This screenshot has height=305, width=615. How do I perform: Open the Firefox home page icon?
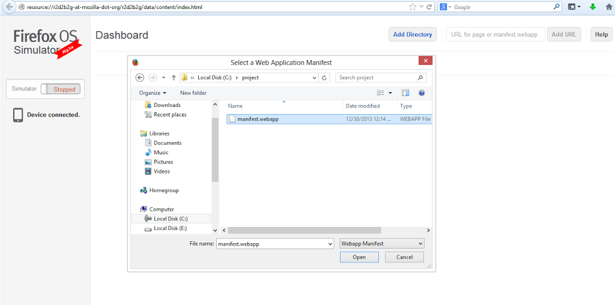pos(608,7)
